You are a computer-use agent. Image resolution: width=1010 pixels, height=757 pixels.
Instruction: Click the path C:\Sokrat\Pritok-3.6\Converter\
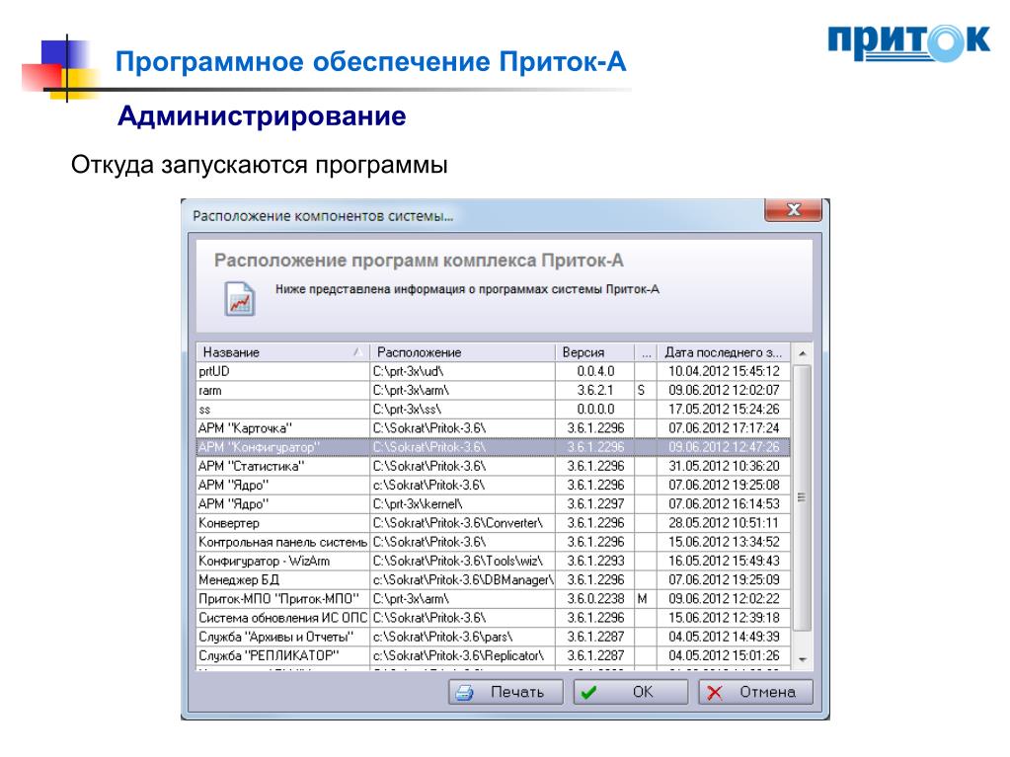click(x=458, y=523)
